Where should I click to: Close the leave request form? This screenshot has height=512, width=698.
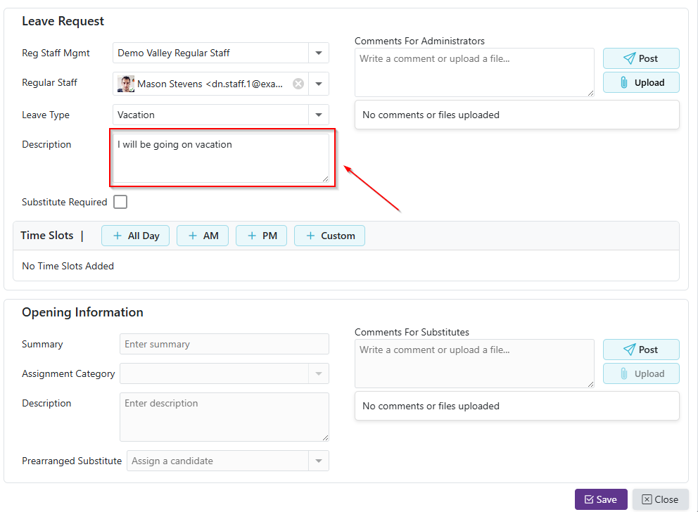[660, 499]
